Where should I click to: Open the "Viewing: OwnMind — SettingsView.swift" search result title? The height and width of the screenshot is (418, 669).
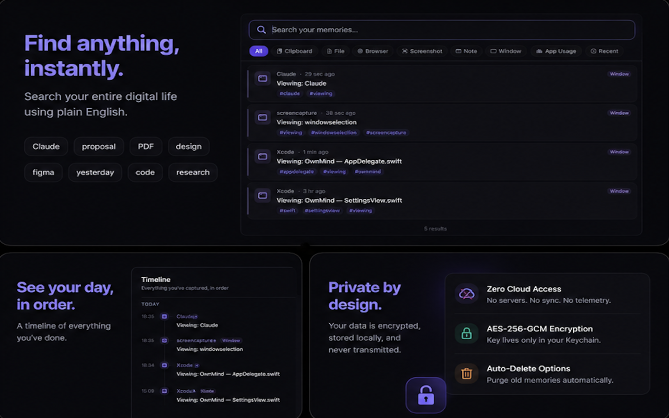click(x=340, y=201)
